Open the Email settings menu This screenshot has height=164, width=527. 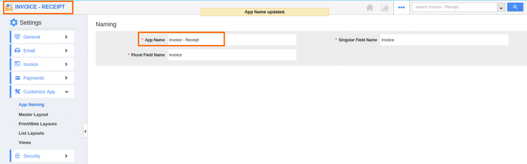point(42,50)
